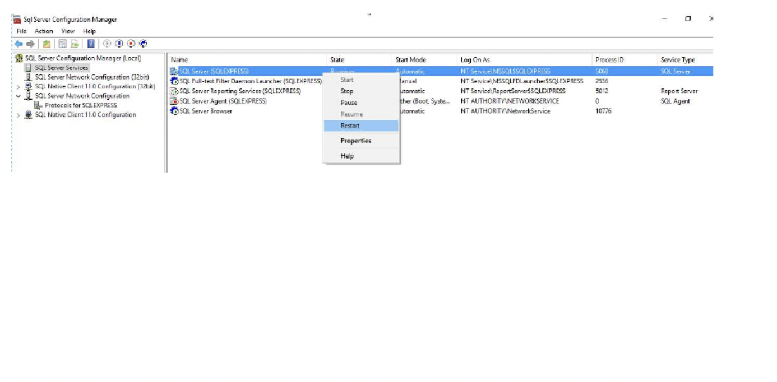This screenshot has width=777, height=382.
Task: Click the Stop Service toolbar icon
Action: coord(131,44)
